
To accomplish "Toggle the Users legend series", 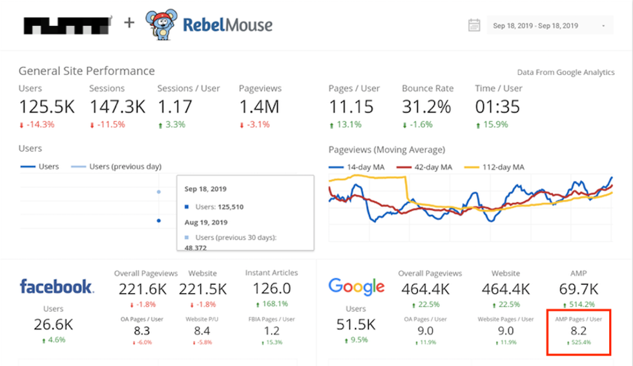I will pyautogui.click(x=39, y=167).
